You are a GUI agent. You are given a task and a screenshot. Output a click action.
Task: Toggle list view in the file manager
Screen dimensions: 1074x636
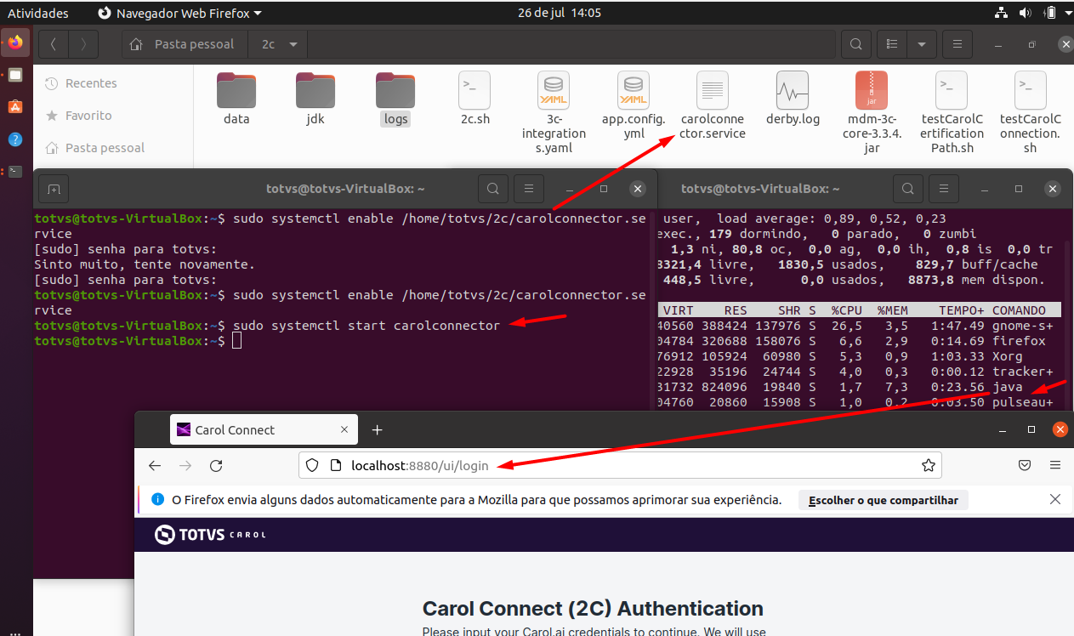tap(892, 44)
